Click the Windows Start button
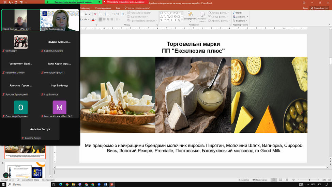The height and width of the screenshot is (187, 332). tap(3, 185)
